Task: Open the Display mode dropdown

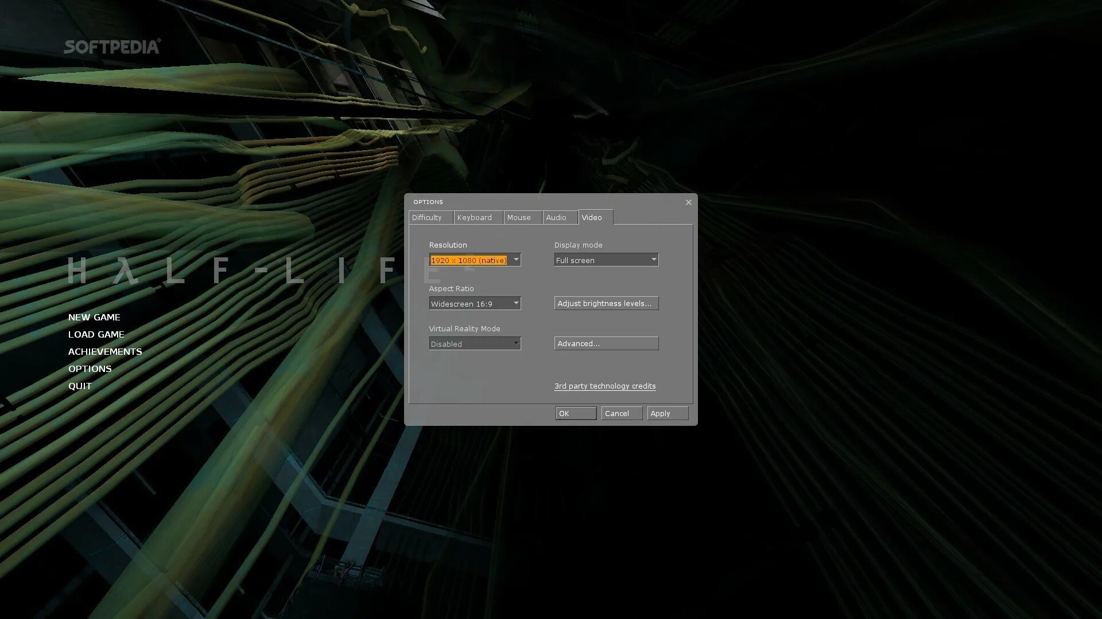Action: click(x=606, y=260)
